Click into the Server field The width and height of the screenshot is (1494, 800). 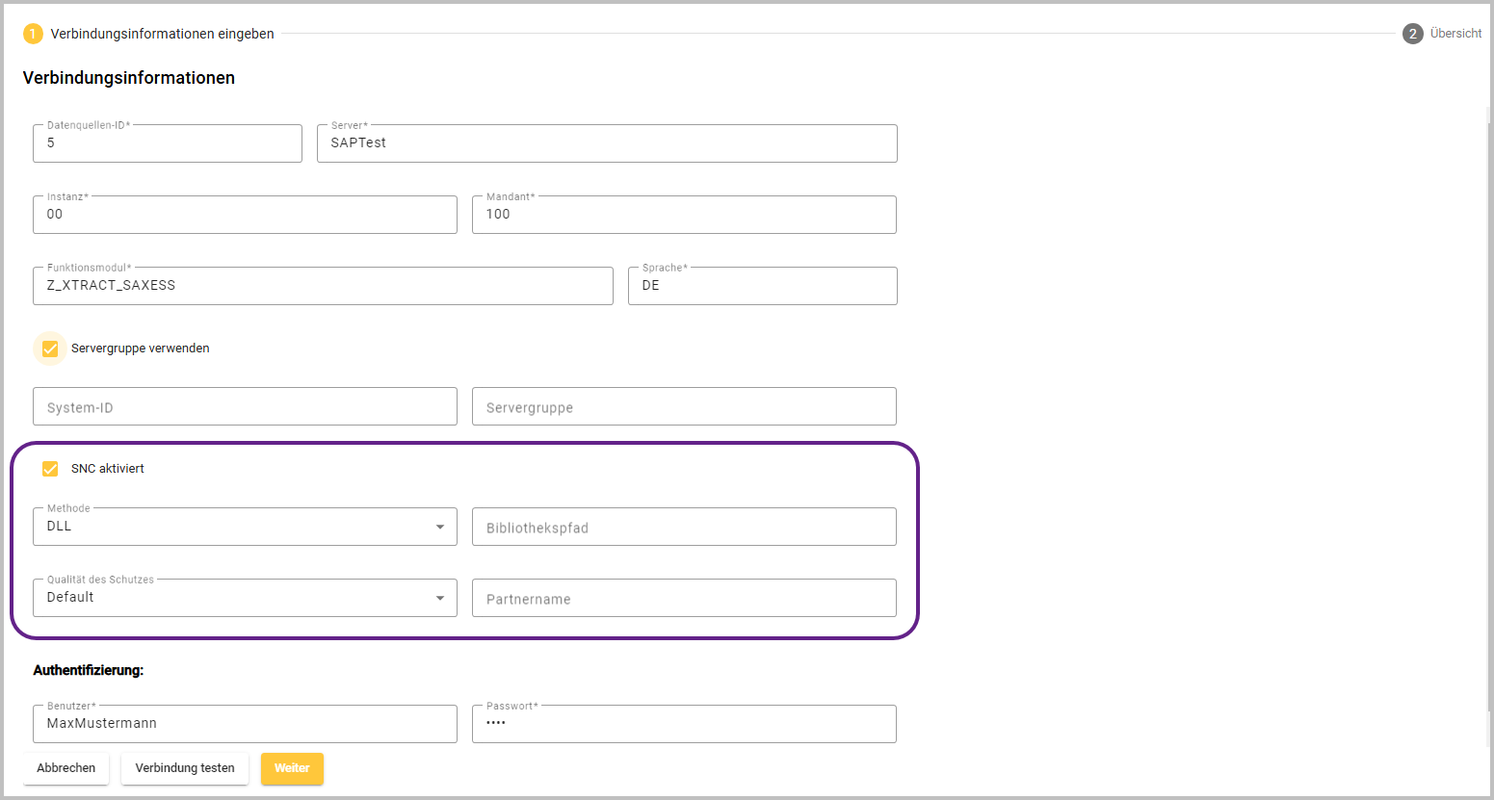click(x=607, y=143)
